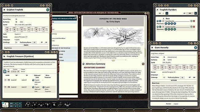Click Gripfoot Frogfolk token in encounter row
200x112 pixels.
(x=160, y=27)
